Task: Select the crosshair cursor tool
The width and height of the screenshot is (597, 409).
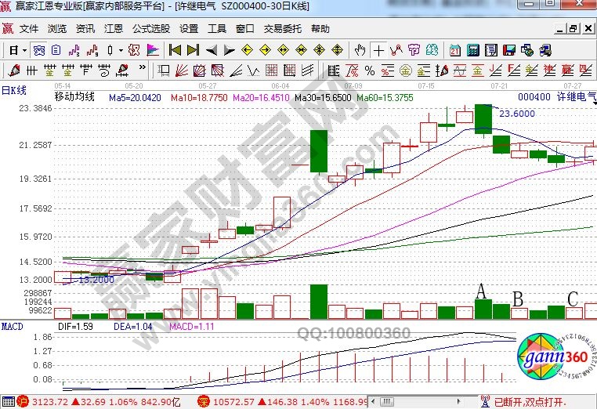Action: click(x=379, y=50)
